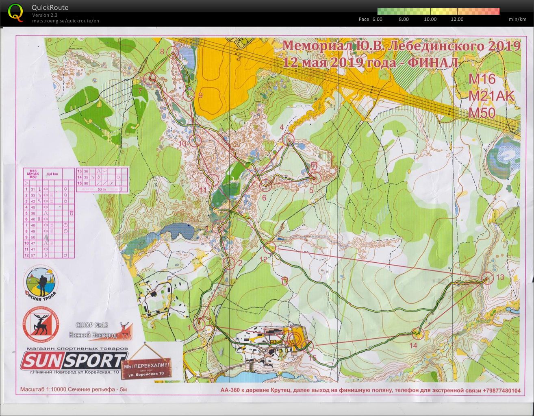This screenshot has width=534, height=416.
Task: Click the emergency phone number text
Action: pos(501,390)
